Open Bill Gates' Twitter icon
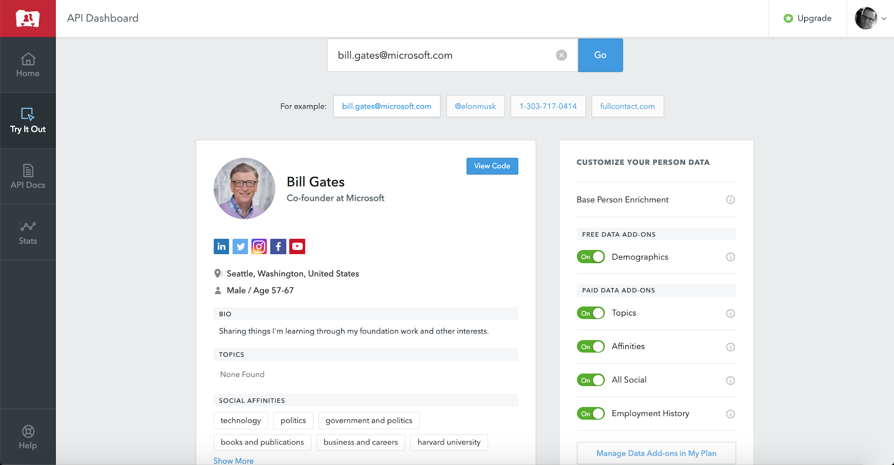894x465 pixels. tap(240, 246)
